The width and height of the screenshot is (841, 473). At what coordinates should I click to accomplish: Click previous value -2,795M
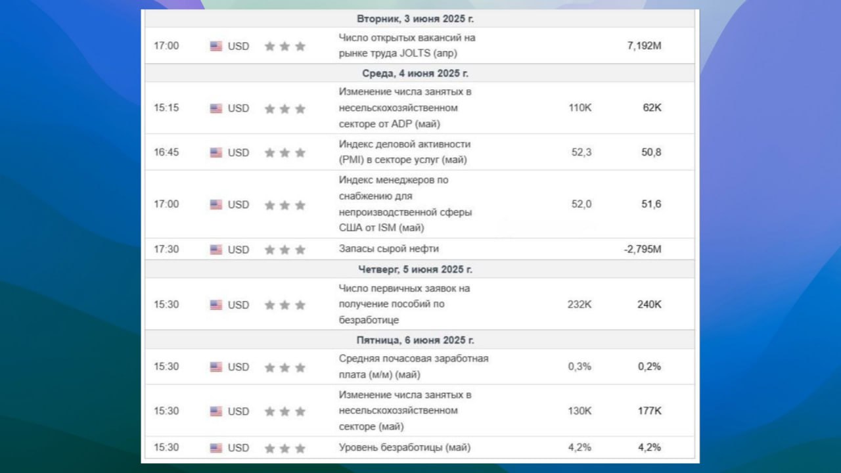coord(643,249)
